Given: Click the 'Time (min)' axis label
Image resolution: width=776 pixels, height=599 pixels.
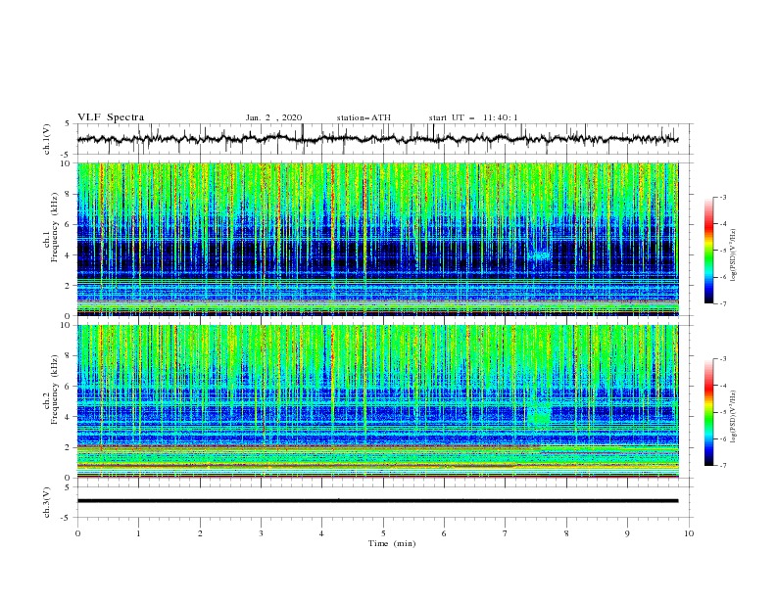Looking at the screenshot, I should coord(392,543).
